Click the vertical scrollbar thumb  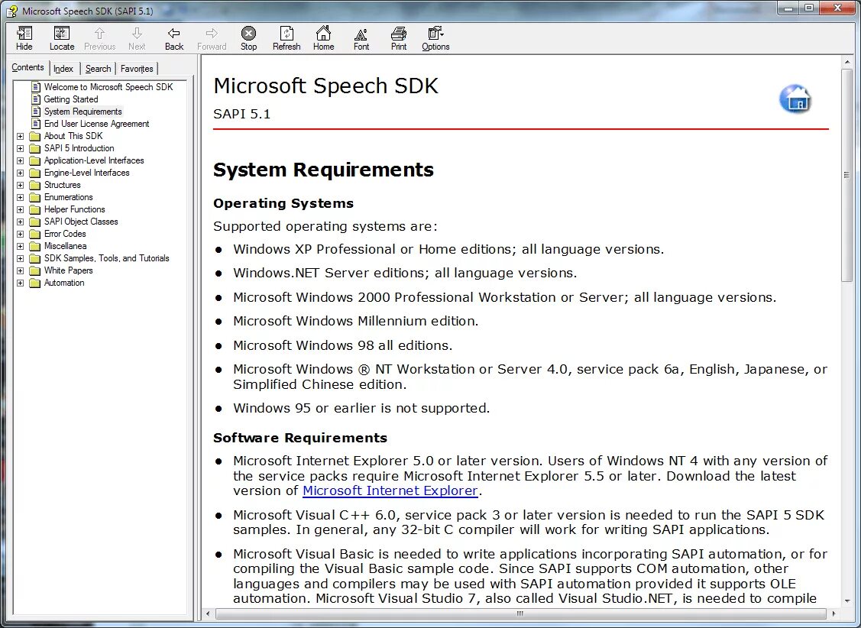[846, 175]
